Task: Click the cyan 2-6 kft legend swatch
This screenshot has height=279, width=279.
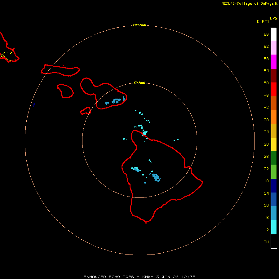Action: coord(274,227)
